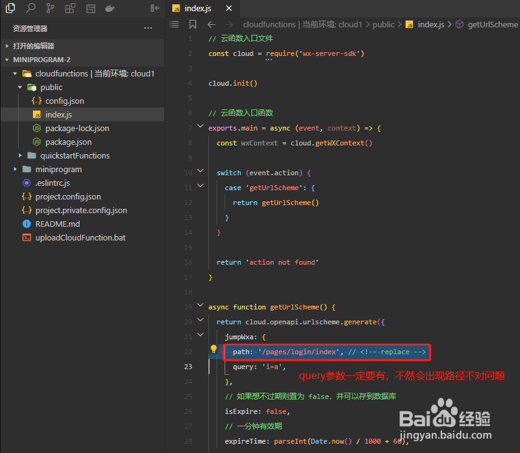Screen dimensions: 520x453
Task: Toggle the bookmark icon in editor toolbar
Action: (x=193, y=24)
